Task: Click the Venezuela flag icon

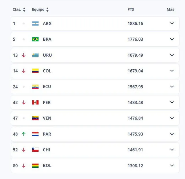Action: (x=35, y=118)
